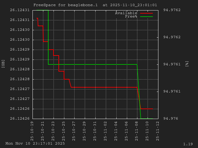This screenshot has width=198, height=148.
Task: Select the Free% legend label
Action: tap(131, 16)
